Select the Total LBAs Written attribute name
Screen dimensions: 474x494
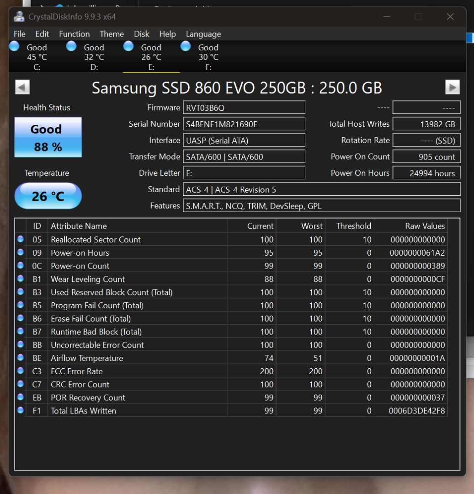point(83,411)
